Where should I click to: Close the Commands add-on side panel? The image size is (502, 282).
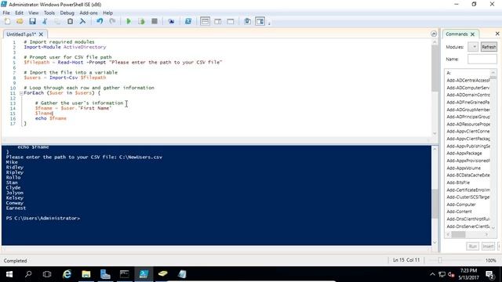point(497,34)
